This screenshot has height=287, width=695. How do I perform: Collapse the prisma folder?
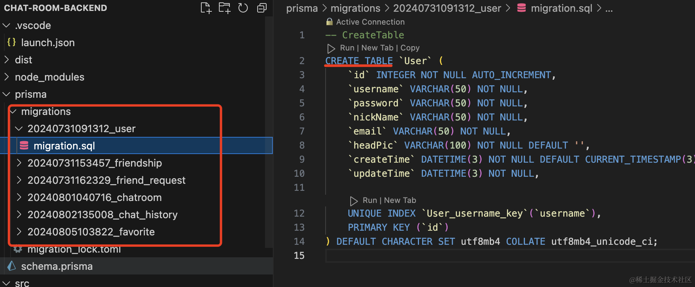[x=7, y=94]
